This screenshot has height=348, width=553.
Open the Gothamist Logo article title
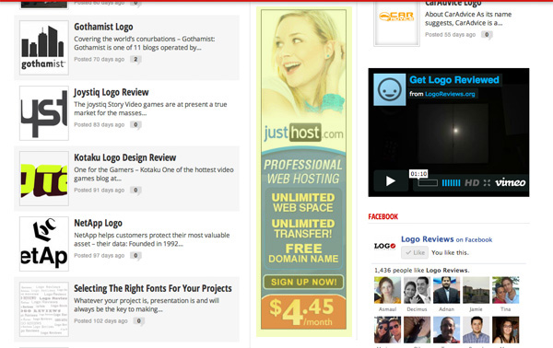[103, 27]
